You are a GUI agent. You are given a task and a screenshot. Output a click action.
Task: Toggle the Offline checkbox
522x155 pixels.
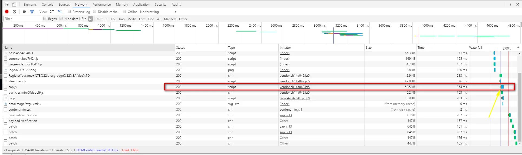(124, 12)
